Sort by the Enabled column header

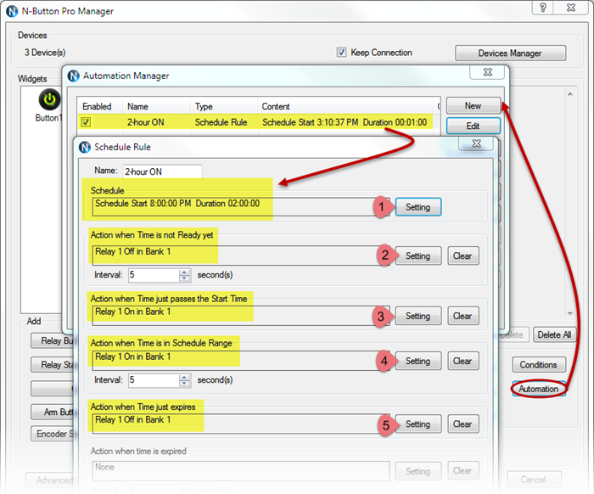(x=99, y=106)
